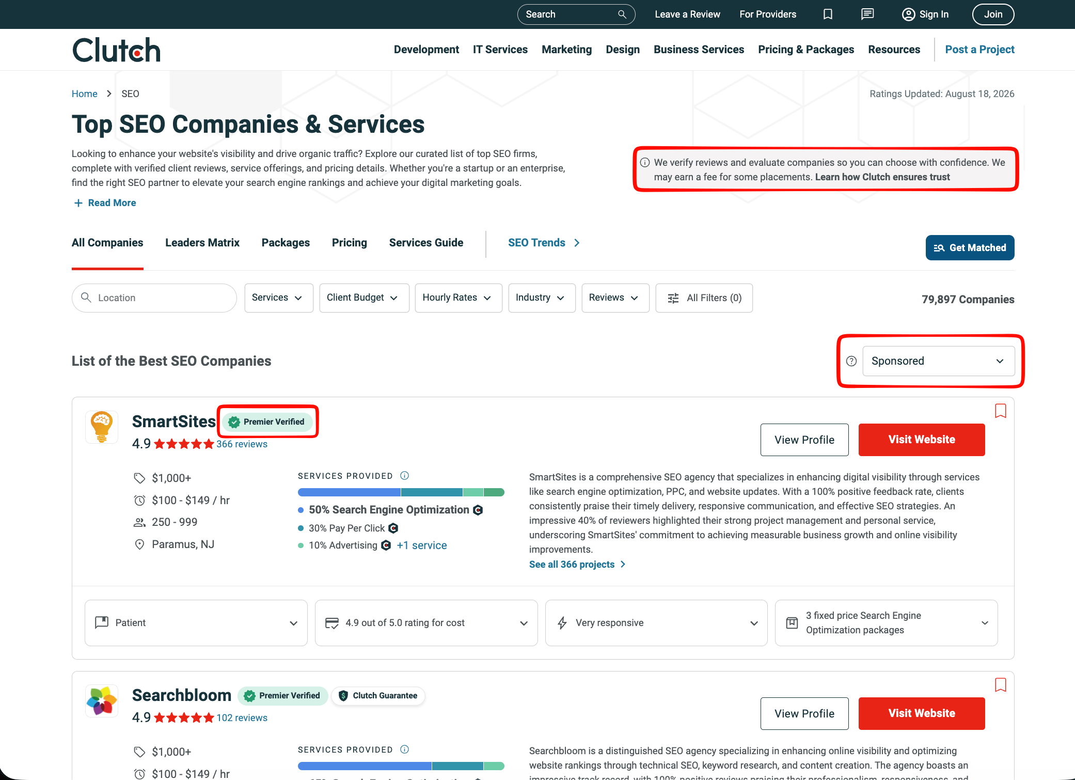The height and width of the screenshot is (780, 1075).
Task: Click SmartSites lightbulb logo thumbnail
Action: click(102, 427)
